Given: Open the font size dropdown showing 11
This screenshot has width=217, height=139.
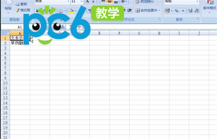Looking at the screenshot, I should coord(81,1).
